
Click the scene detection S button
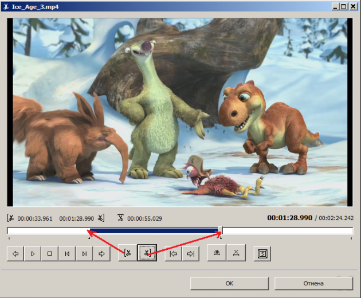[262, 253]
